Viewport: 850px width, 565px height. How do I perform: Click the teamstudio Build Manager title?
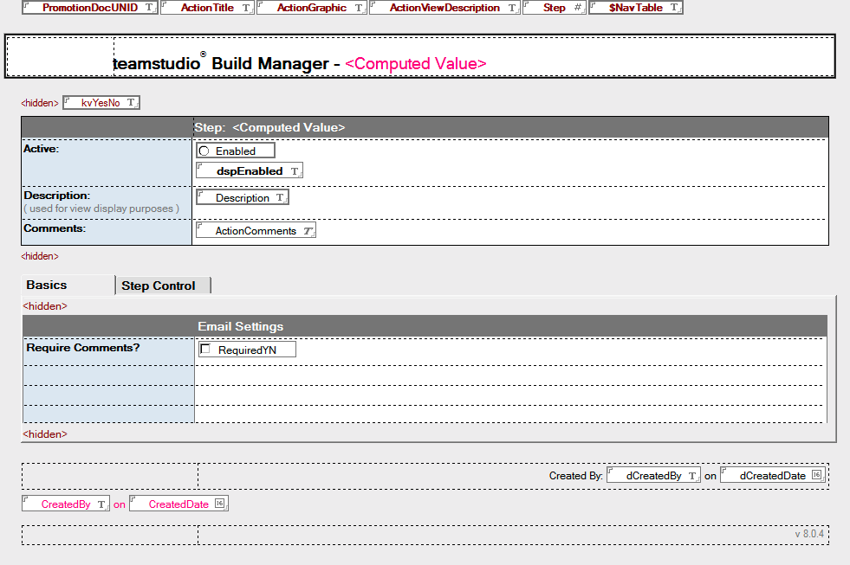(x=221, y=63)
